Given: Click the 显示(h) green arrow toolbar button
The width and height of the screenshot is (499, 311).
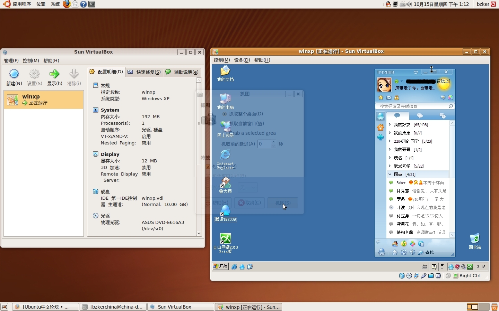Looking at the screenshot, I should coord(54,77).
